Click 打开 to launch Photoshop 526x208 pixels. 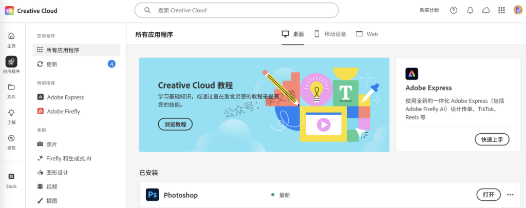489,195
